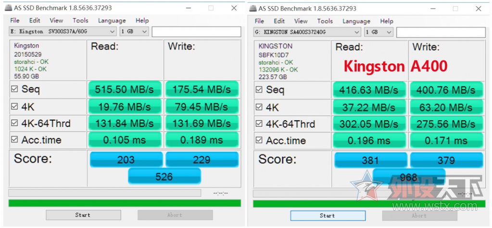Click access time write 0.189 ms

pyautogui.click(x=202, y=139)
